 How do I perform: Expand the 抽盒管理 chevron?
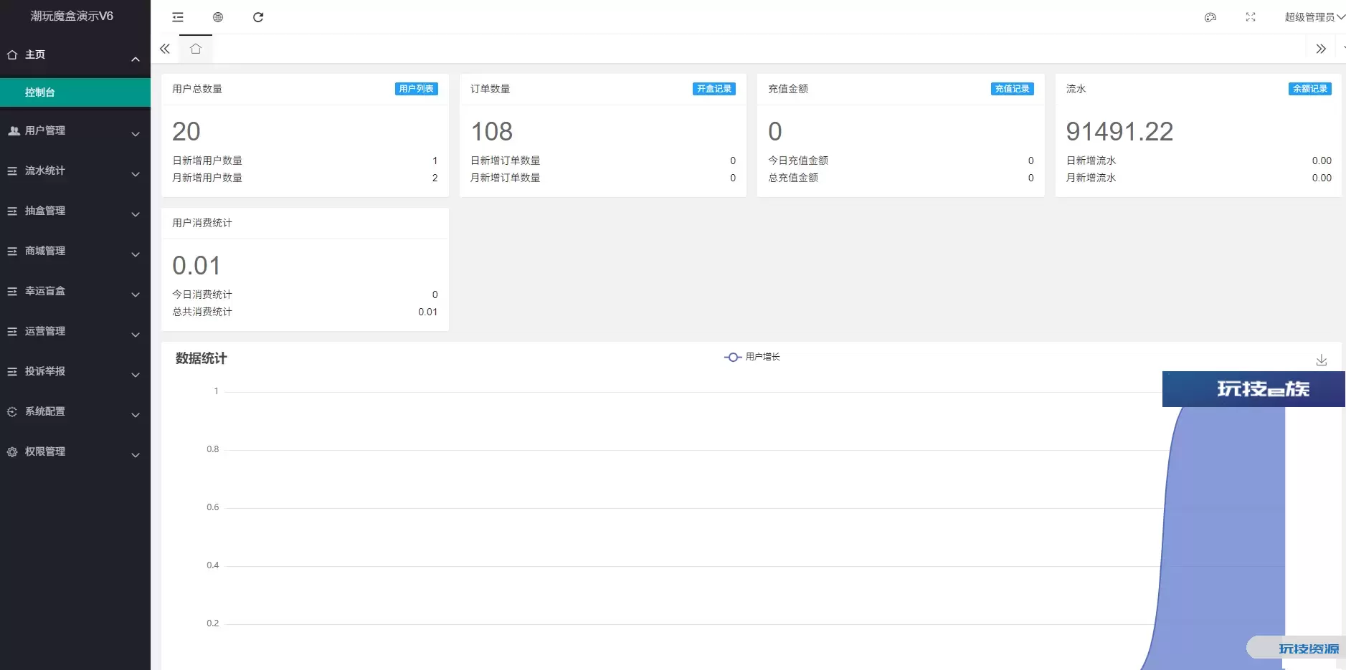point(136,214)
